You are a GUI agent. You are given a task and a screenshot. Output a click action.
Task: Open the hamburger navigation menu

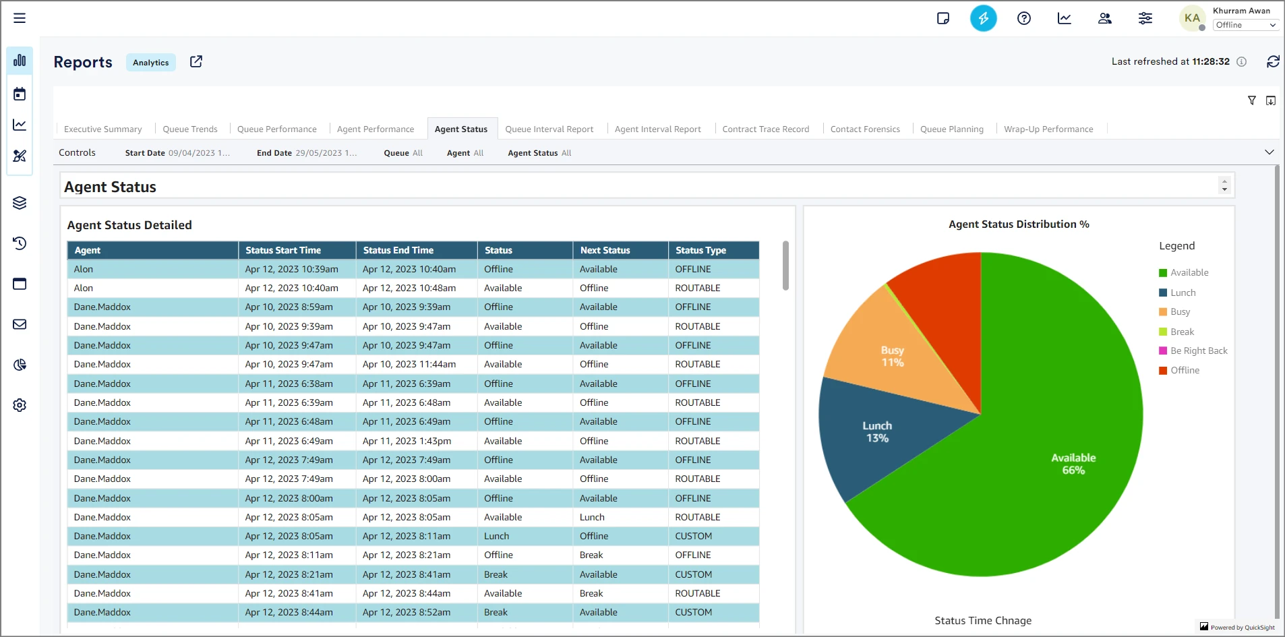point(20,18)
